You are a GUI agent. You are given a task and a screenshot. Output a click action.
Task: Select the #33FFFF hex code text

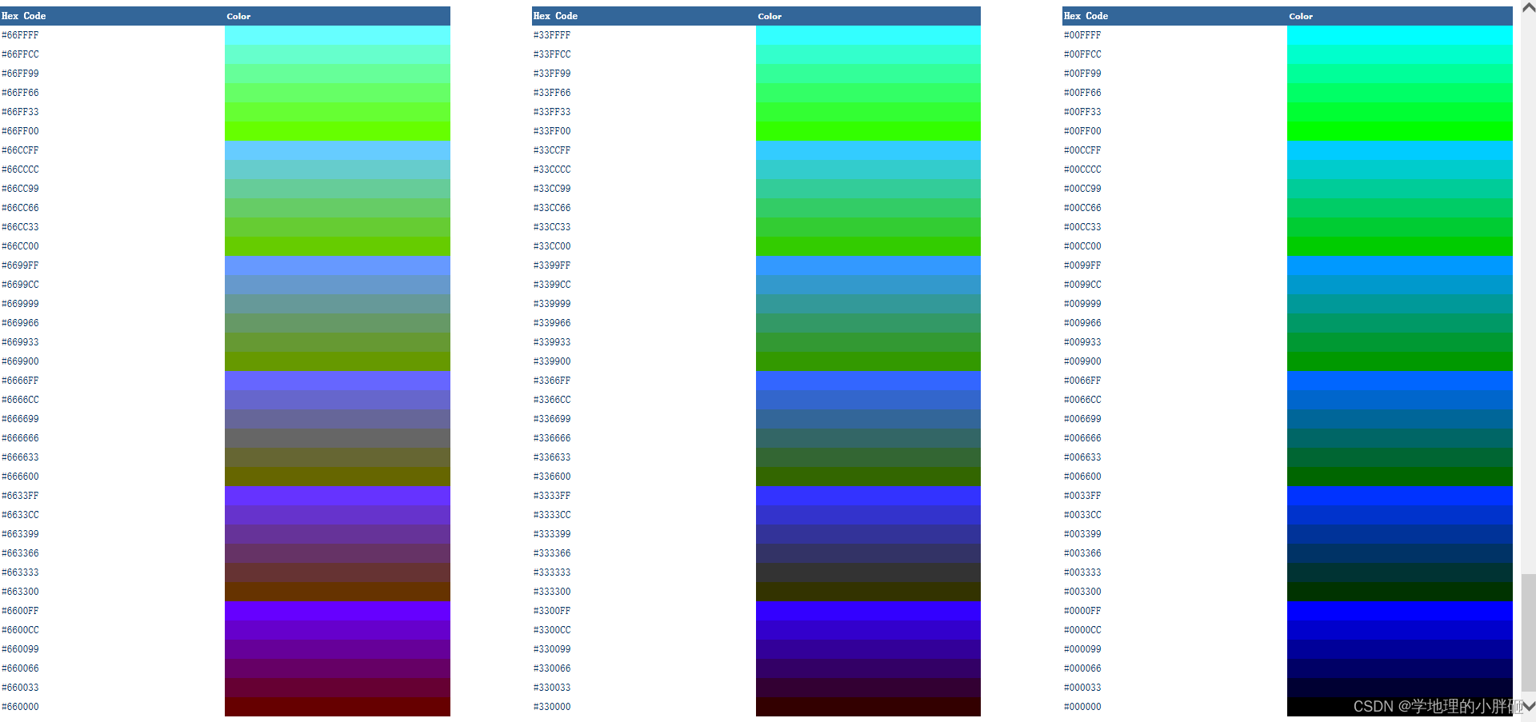coord(552,35)
